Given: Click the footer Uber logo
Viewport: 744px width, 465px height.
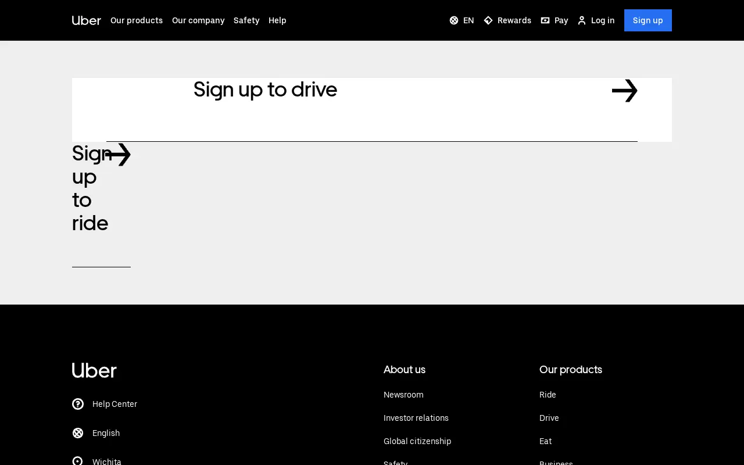Looking at the screenshot, I should click(94, 370).
